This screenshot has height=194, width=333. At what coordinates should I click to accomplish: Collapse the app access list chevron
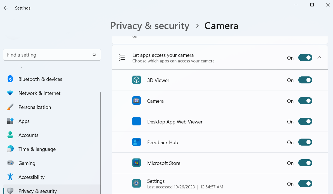(319, 58)
